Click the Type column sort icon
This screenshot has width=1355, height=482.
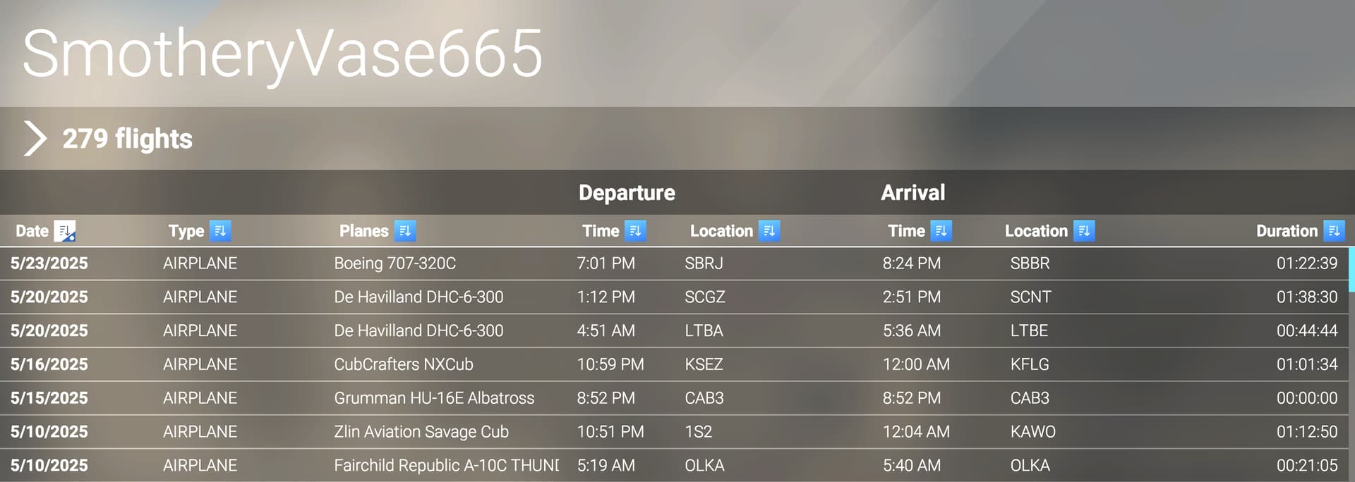(220, 231)
